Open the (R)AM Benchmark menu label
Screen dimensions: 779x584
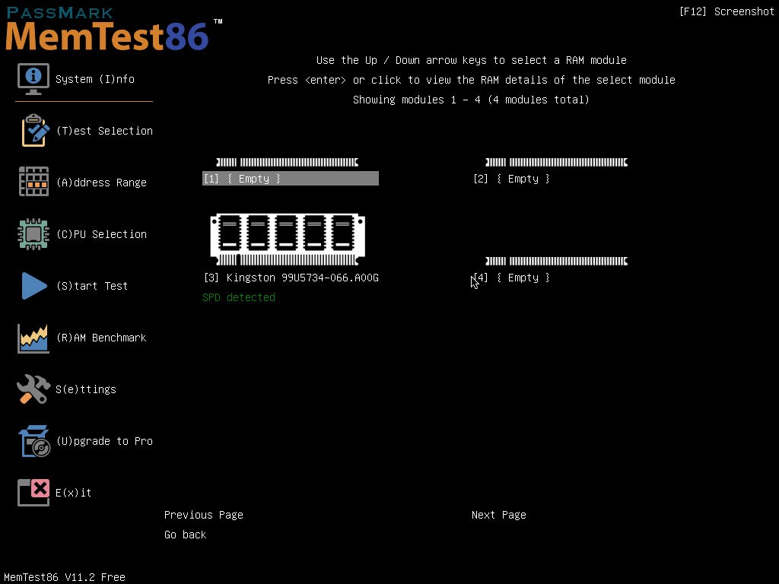[101, 338]
